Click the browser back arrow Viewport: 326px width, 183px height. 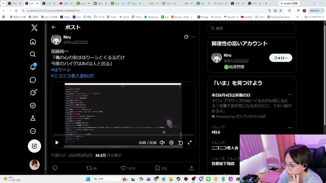tap(4, 11)
